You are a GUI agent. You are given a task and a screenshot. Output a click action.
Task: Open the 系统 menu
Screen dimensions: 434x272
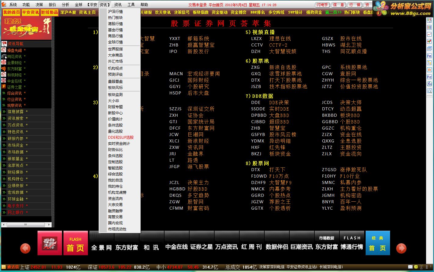13,5
